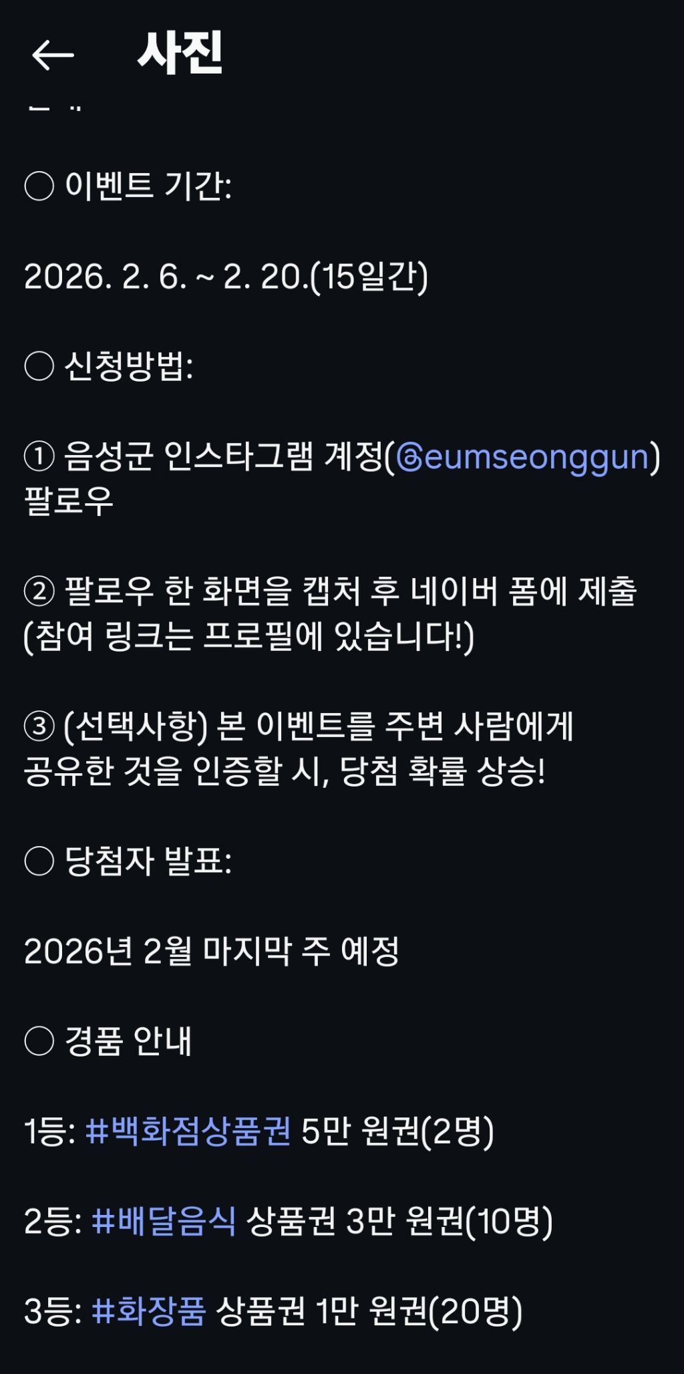Tap the event period date text
684x1374 pixels.
point(226,277)
